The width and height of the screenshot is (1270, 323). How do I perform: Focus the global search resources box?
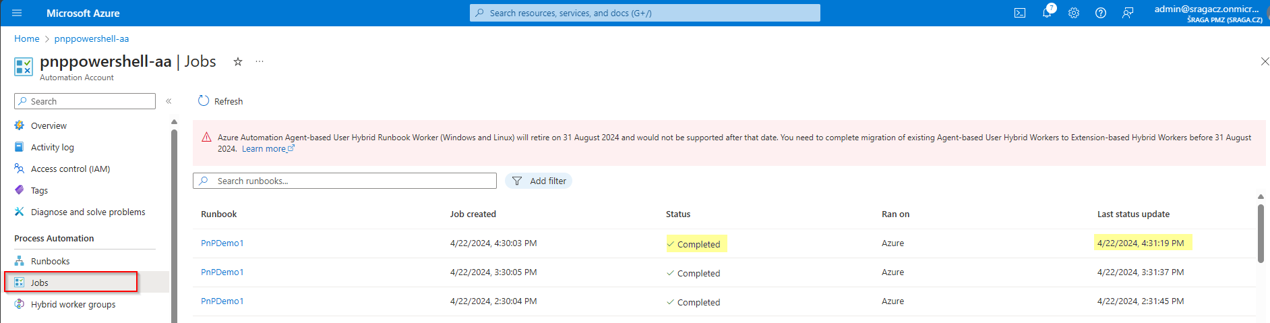pyautogui.click(x=645, y=13)
